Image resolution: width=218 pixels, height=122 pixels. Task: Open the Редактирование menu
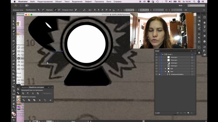(x=45, y=1)
